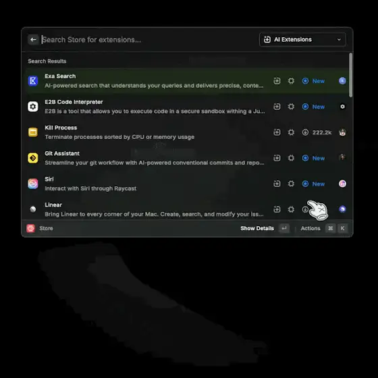Click the Siri app icon
Screen dimensions: 378x378
(x=33, y=184)
